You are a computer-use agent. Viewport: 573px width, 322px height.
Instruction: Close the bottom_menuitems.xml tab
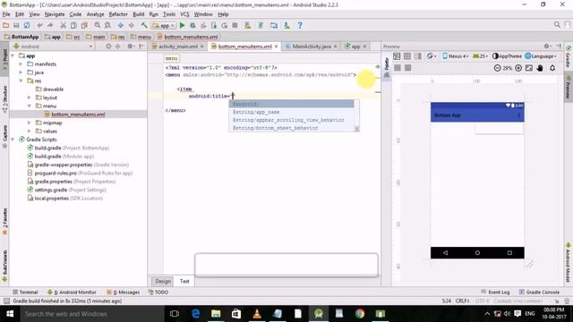(277, 47)
